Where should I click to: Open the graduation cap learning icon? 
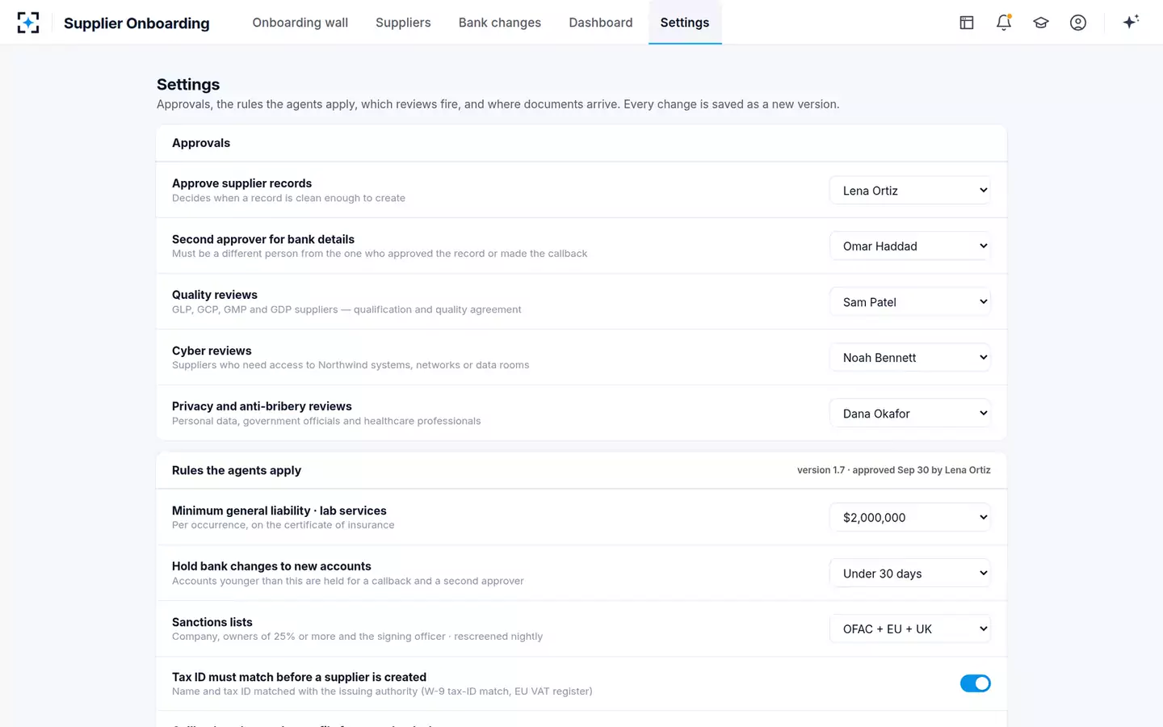1041,23
